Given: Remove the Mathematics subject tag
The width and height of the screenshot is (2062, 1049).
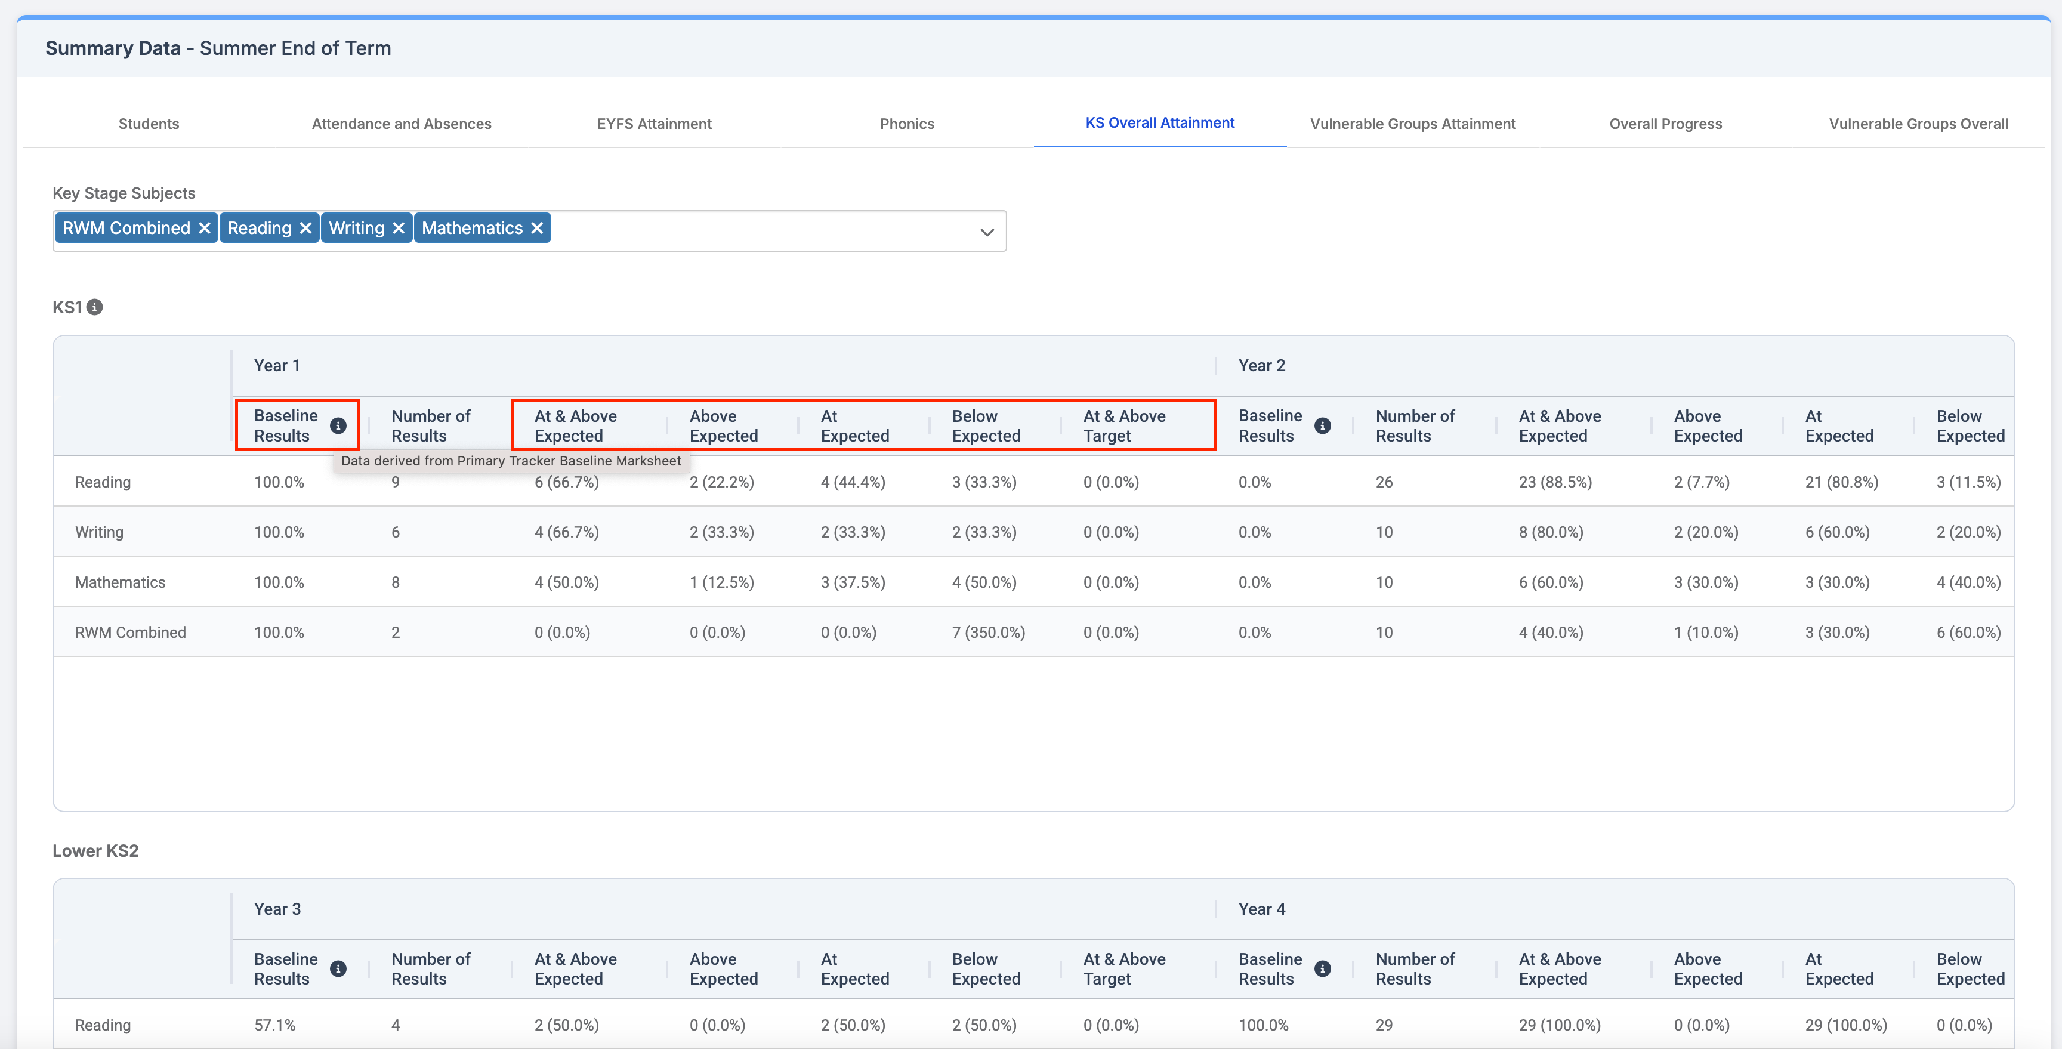Looking at the screenshot, I should pos(537,228).
